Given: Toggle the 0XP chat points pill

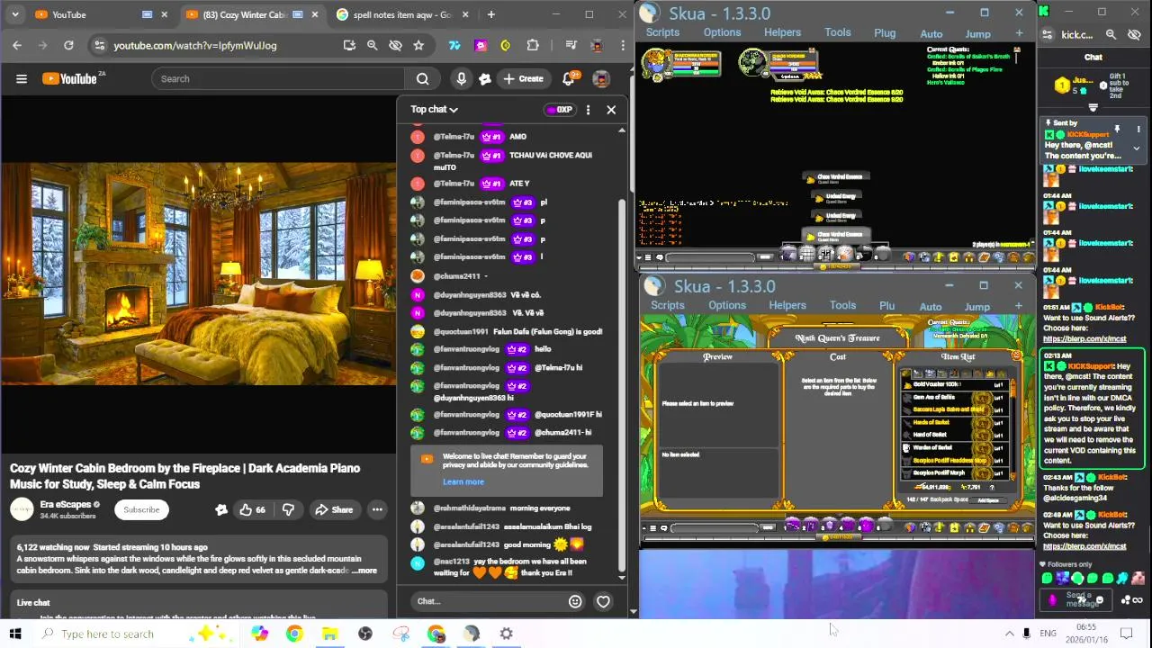Looking at the screenshot, I should [559, 110].
